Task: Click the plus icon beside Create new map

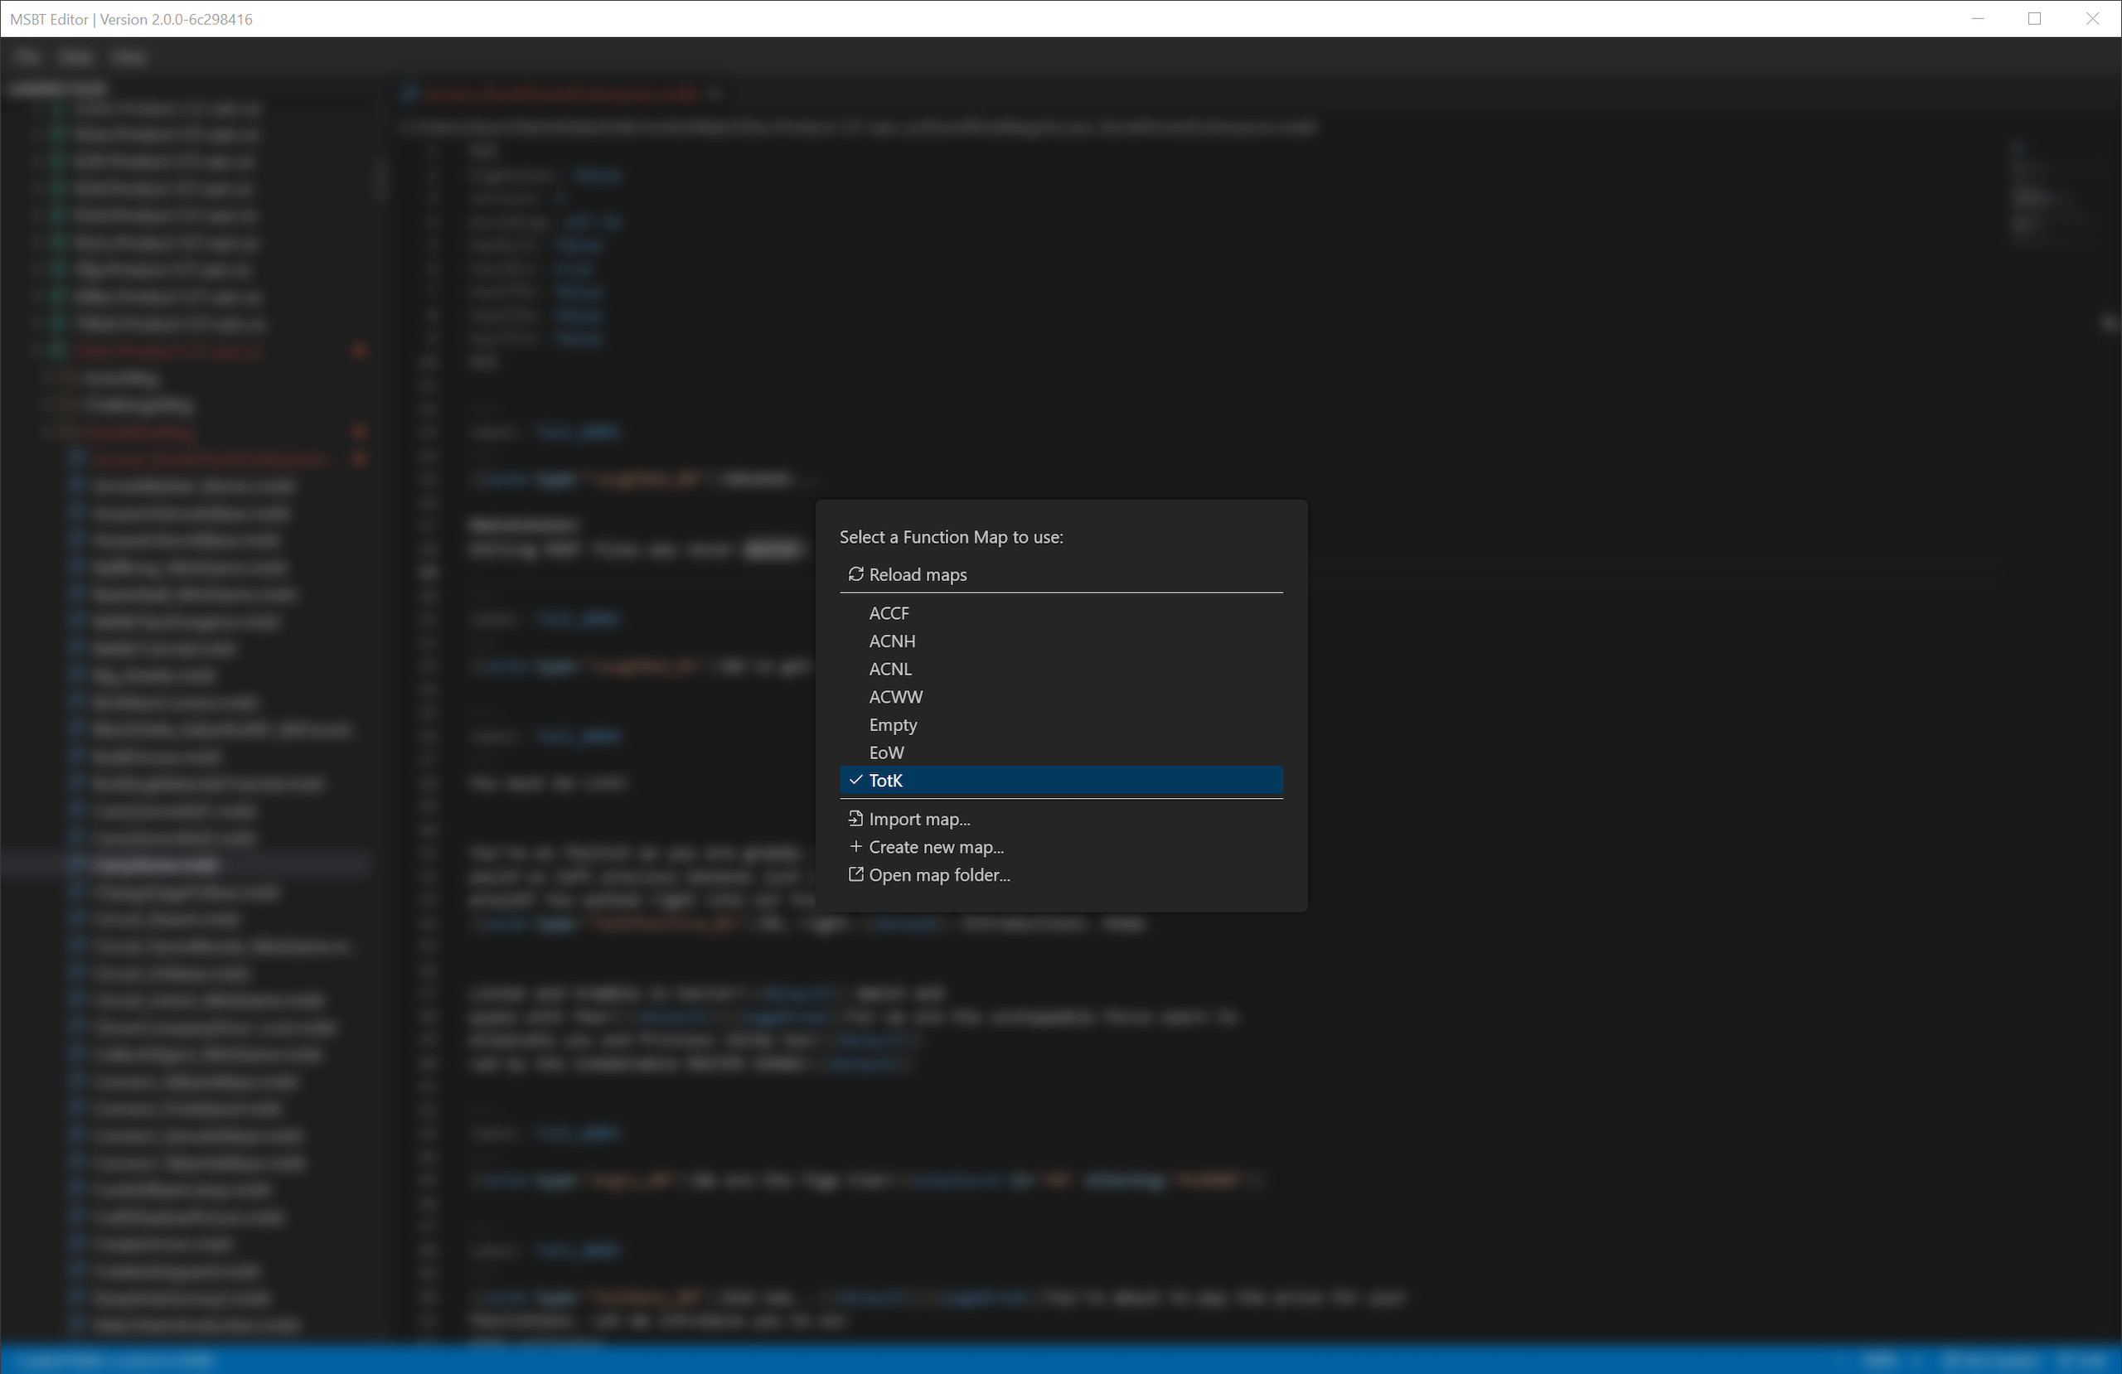Action: [x=855, y=846]
